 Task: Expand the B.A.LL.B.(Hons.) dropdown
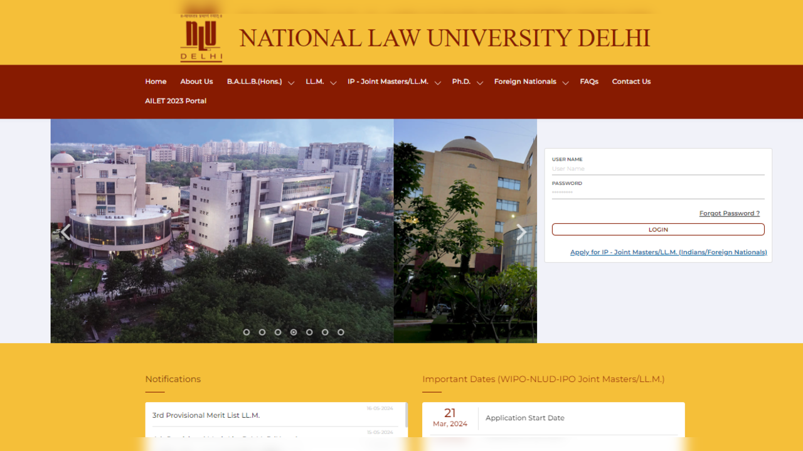point(291,82)
